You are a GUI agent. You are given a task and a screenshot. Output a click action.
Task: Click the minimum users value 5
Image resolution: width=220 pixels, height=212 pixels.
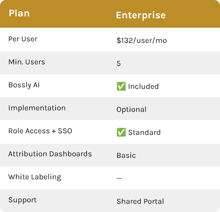pos(119,64)
